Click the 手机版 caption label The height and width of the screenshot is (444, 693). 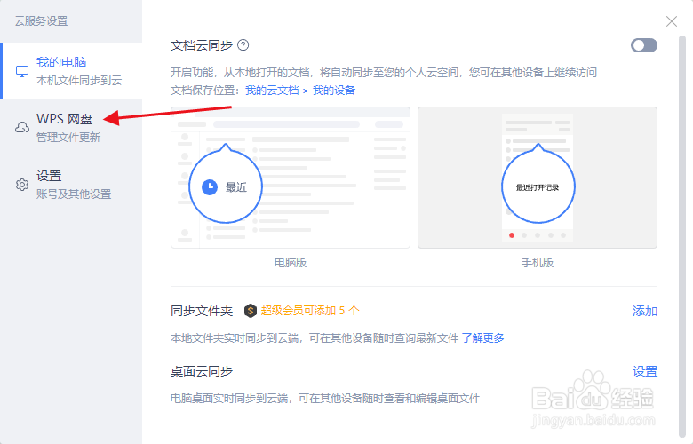pos(538,263)
